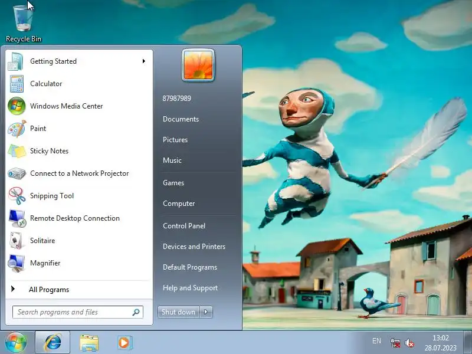Open Games from the Start menu
Screen dimensions: 472x354
point(173,183)
